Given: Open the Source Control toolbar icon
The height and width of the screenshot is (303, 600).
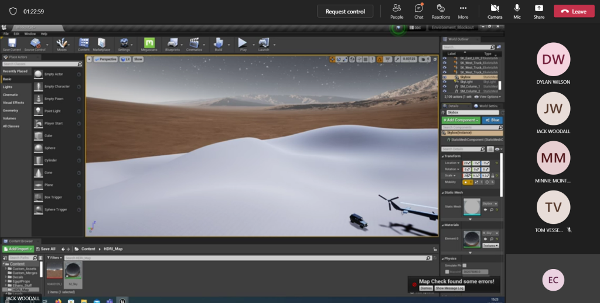Looking at the screenshot, I should (x=35, y=45).
